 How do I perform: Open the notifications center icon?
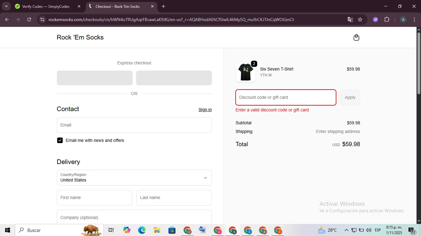click(412, 230)
